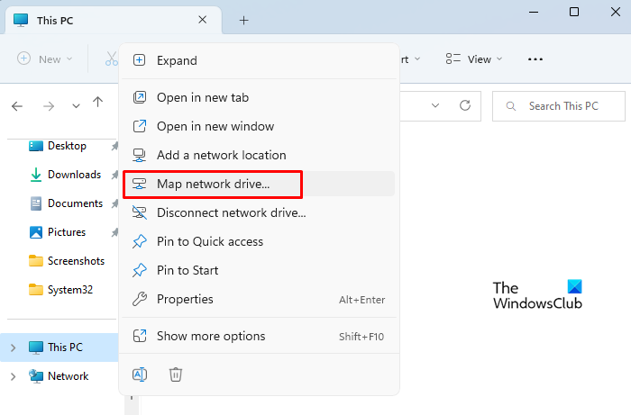
Task: Click the up directory arrow
Action: [99, 106]
